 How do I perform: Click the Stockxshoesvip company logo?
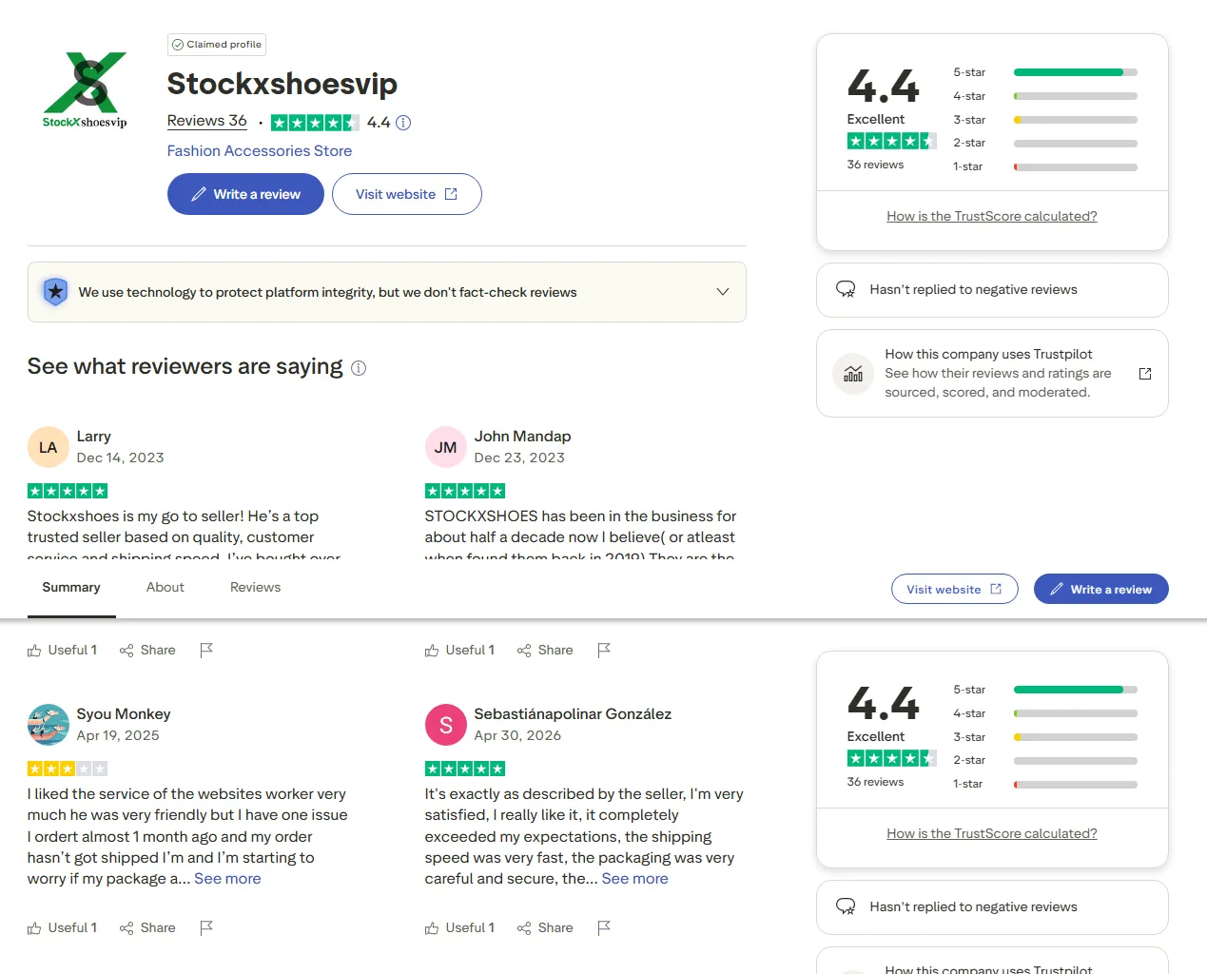tap(85, 89)
